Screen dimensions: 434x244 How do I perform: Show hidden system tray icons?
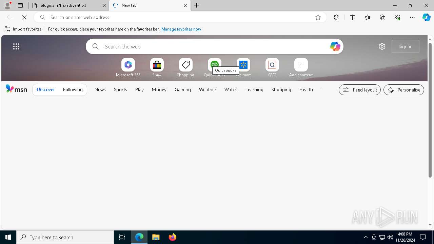pos(366,237)
